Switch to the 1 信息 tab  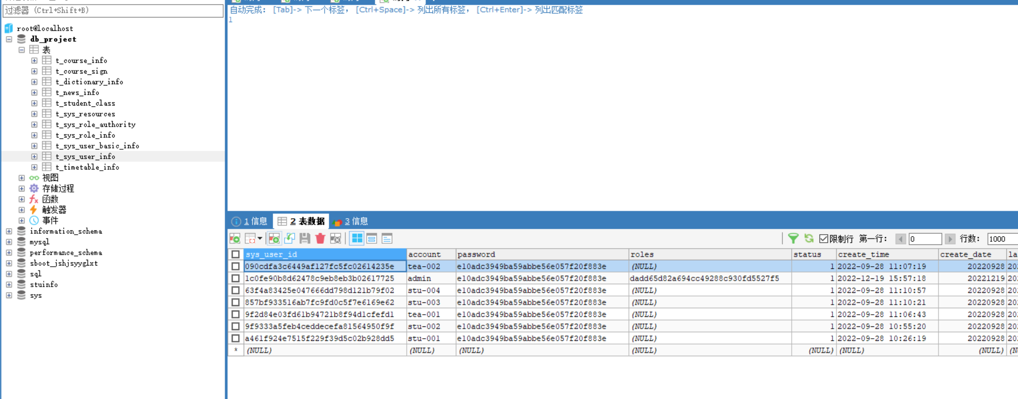250,221
